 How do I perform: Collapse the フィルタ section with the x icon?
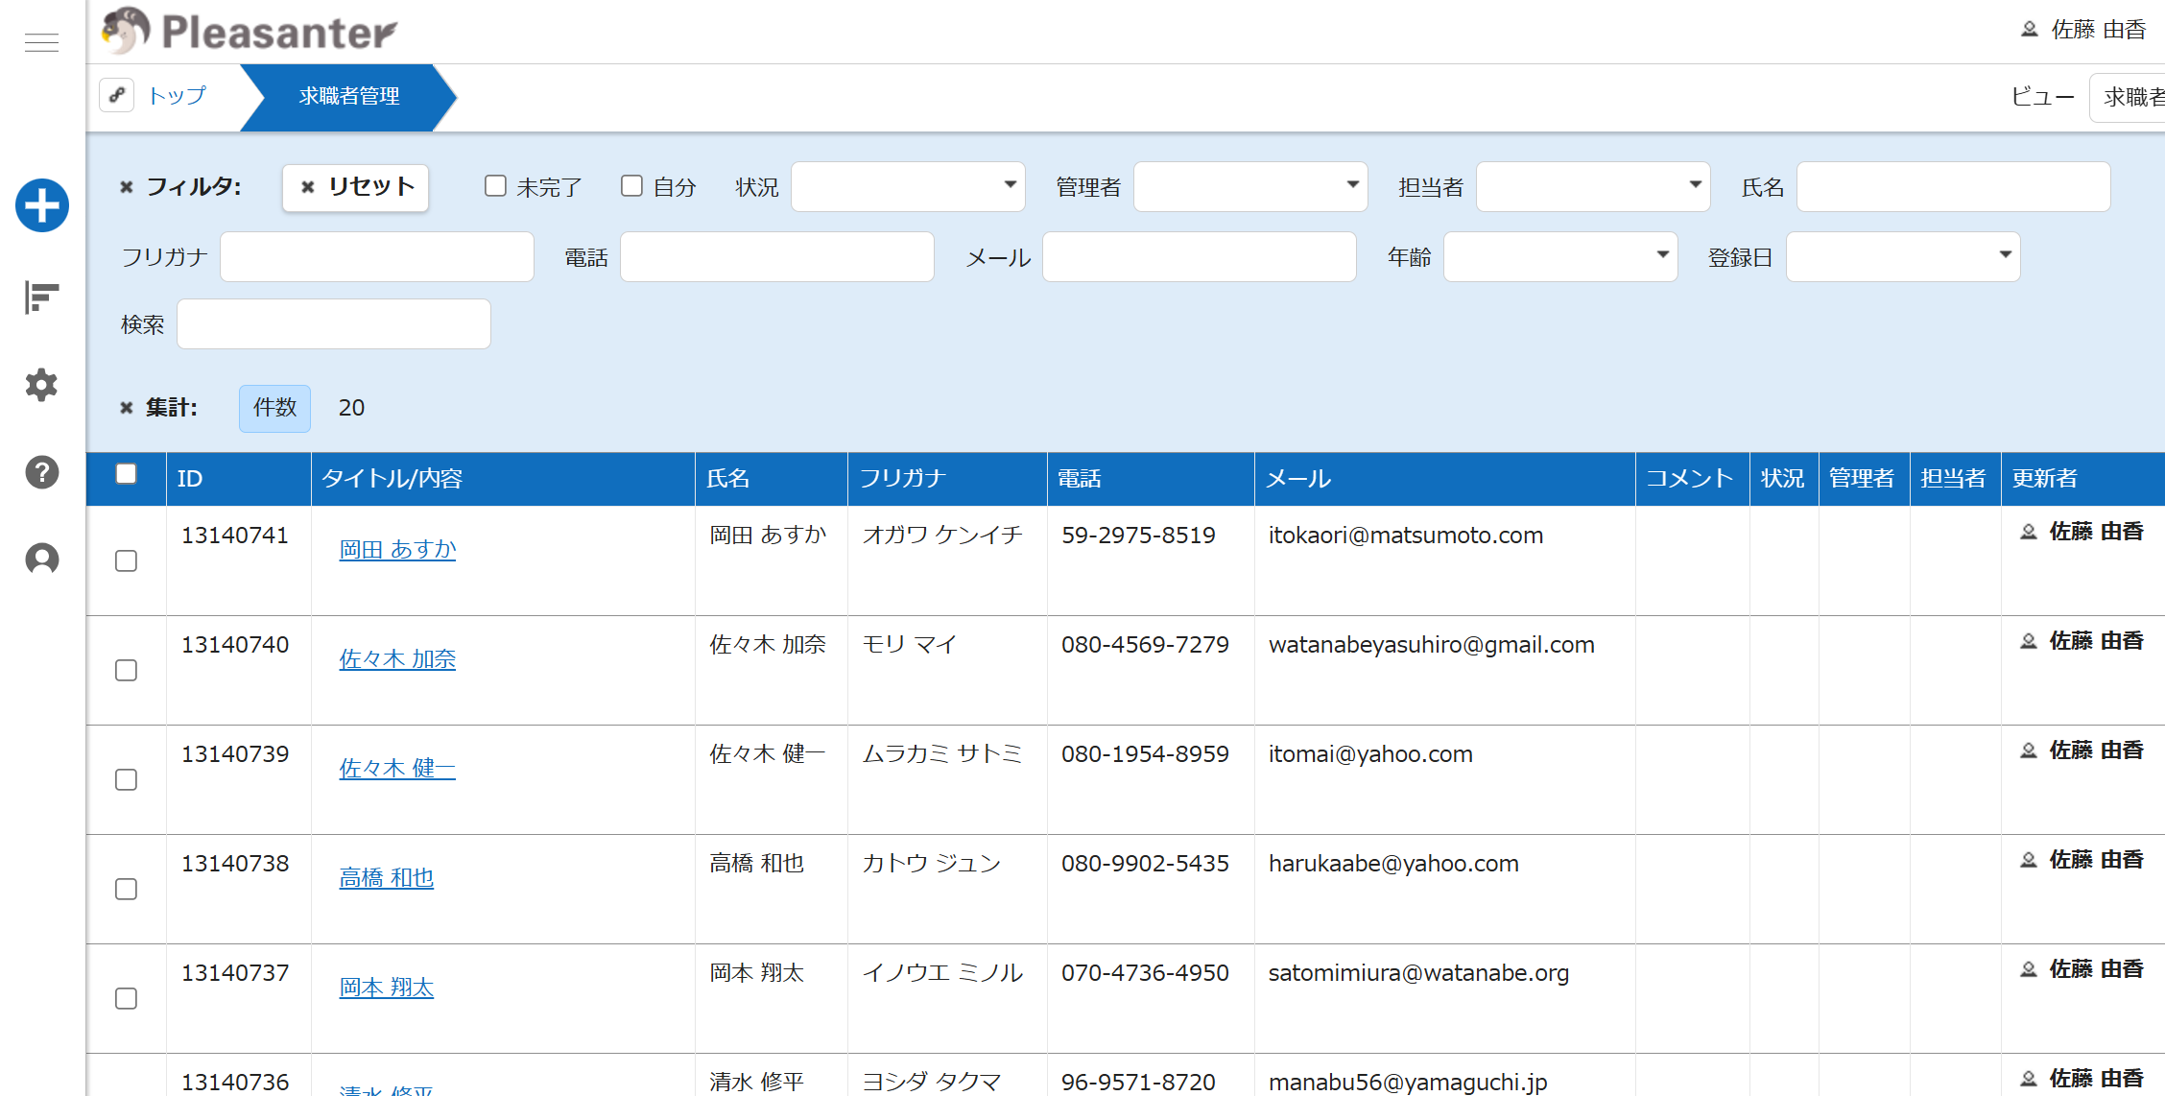[126, 187]
